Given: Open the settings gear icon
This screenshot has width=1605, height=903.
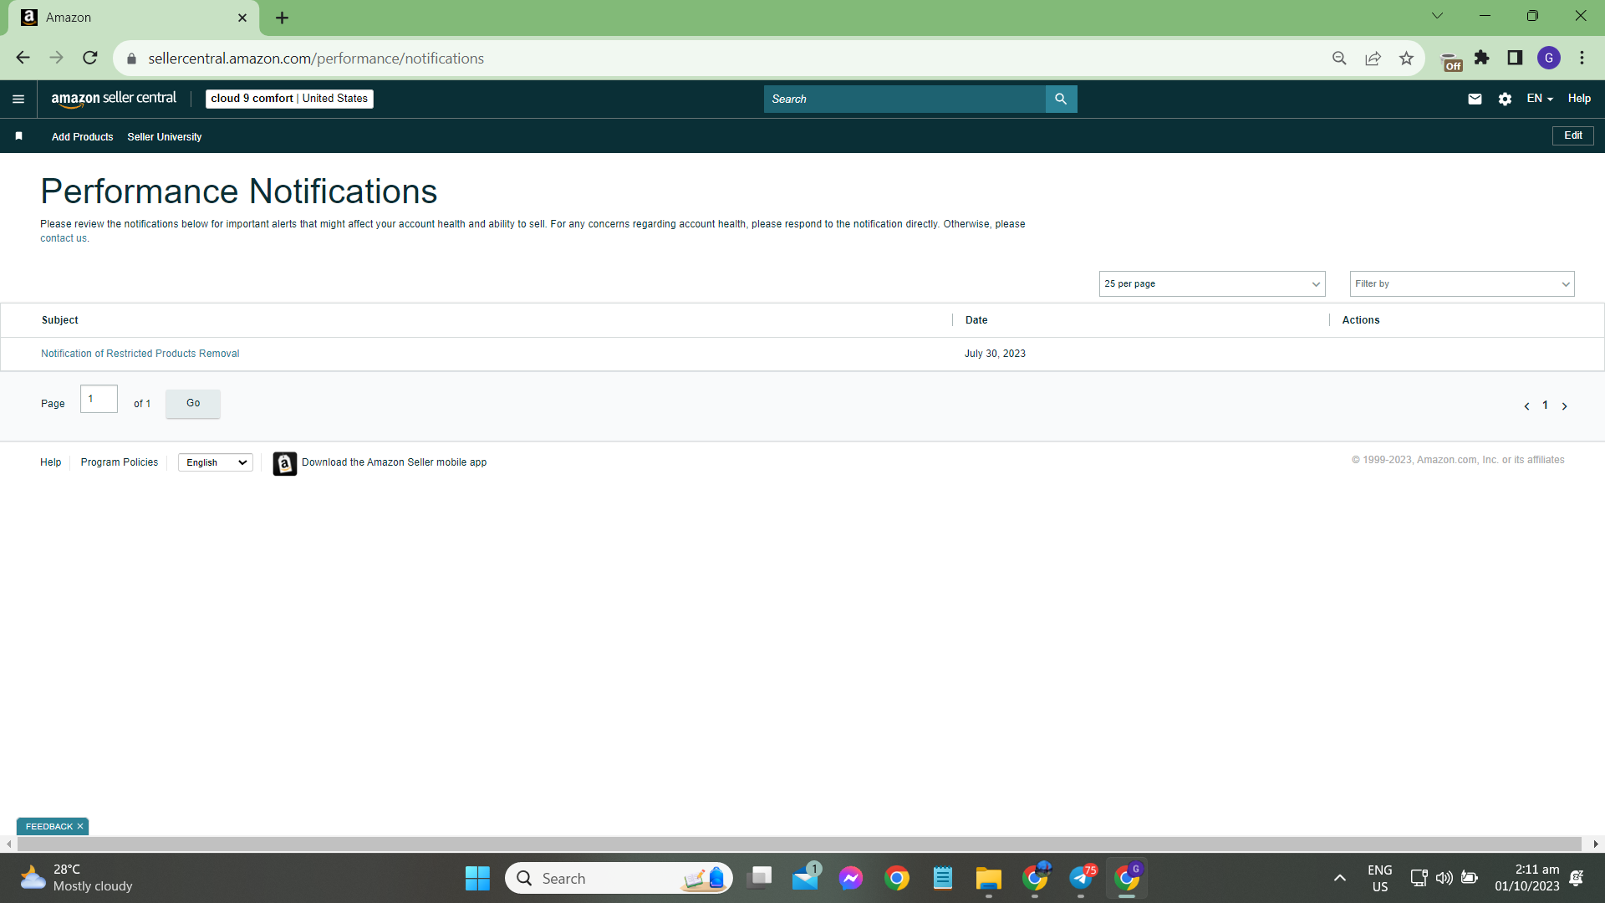Looking at the screenshot, I should click(x=1505, y=99).
